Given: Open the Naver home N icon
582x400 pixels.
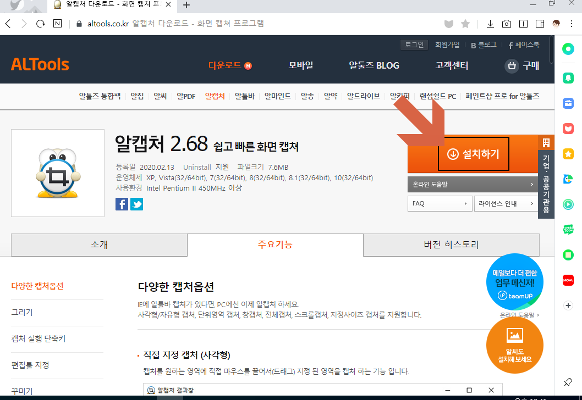Looking at the screenshot, I should (x=58, y=24).
